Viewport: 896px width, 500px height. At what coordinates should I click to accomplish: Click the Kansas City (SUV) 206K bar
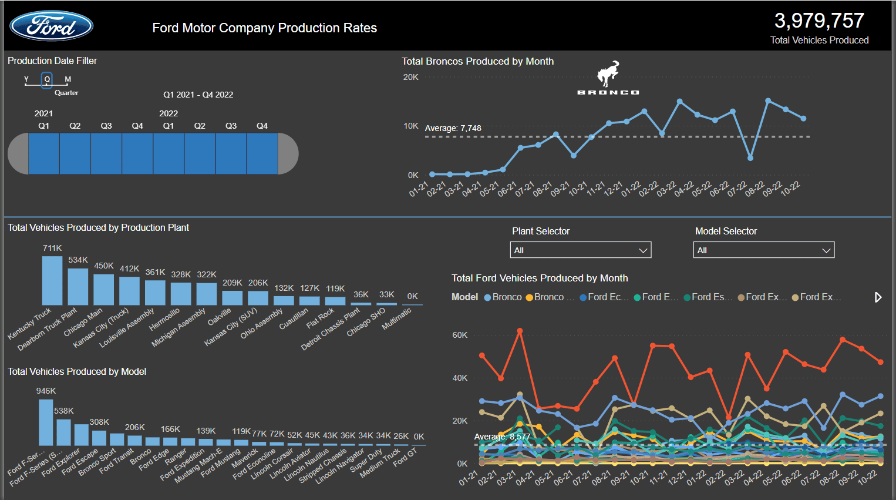pos(258,298)
